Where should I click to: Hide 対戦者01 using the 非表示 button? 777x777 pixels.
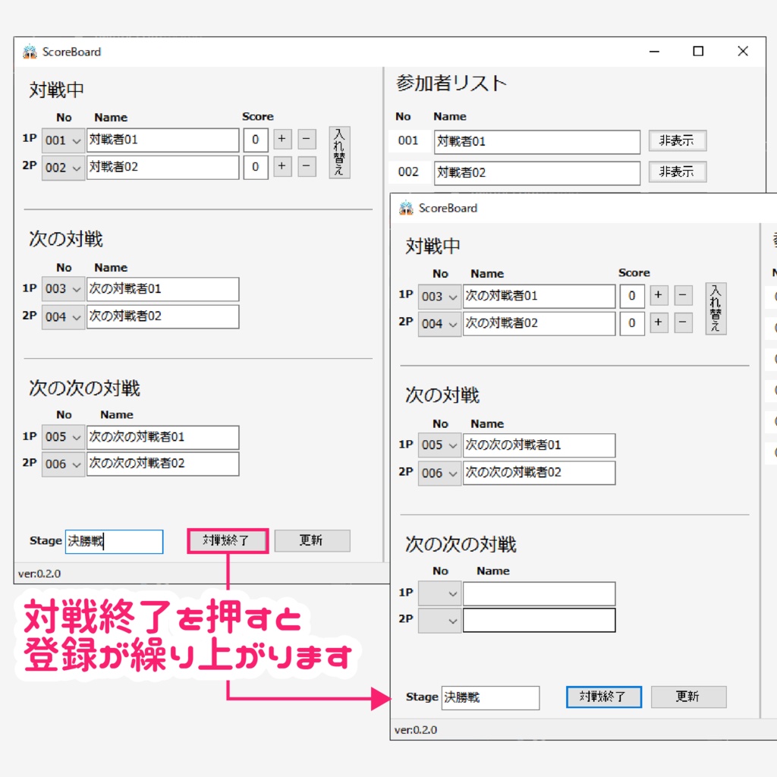point(676,141)
